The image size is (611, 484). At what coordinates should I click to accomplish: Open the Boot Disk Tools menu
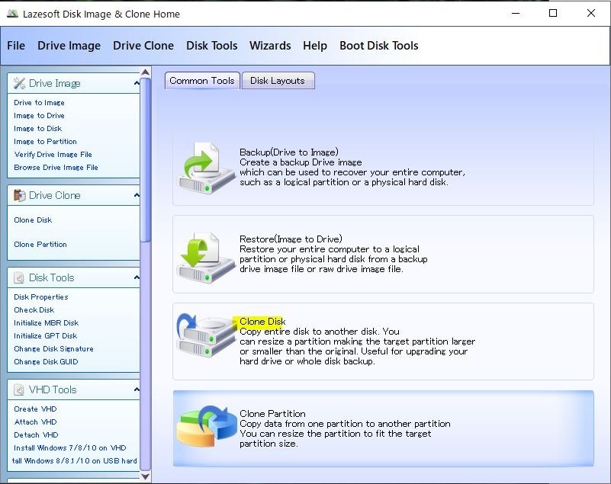point(379,46)
